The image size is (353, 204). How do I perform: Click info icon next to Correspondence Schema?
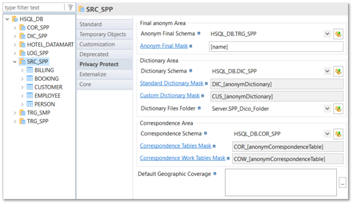(205, 133)
